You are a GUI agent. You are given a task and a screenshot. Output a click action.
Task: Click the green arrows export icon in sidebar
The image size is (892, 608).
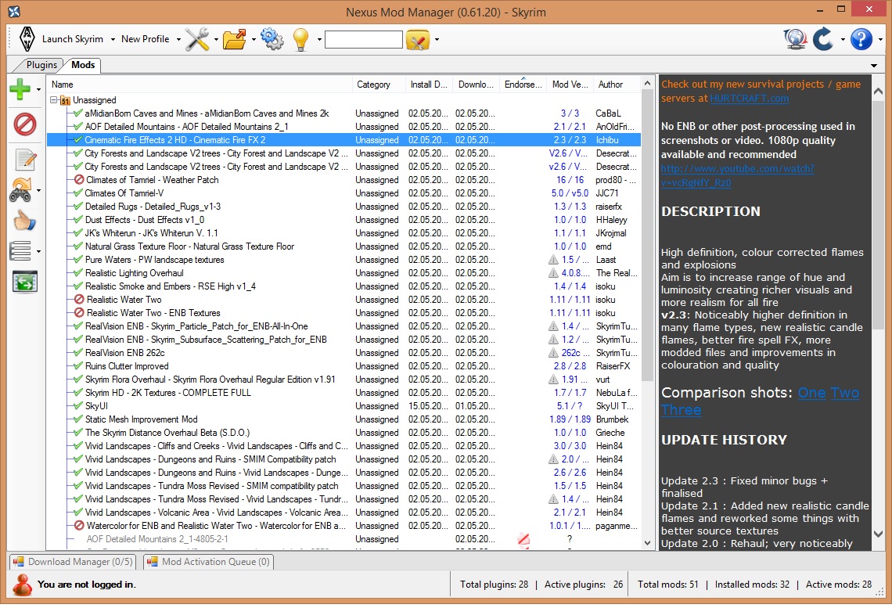[x=25, y=282]
